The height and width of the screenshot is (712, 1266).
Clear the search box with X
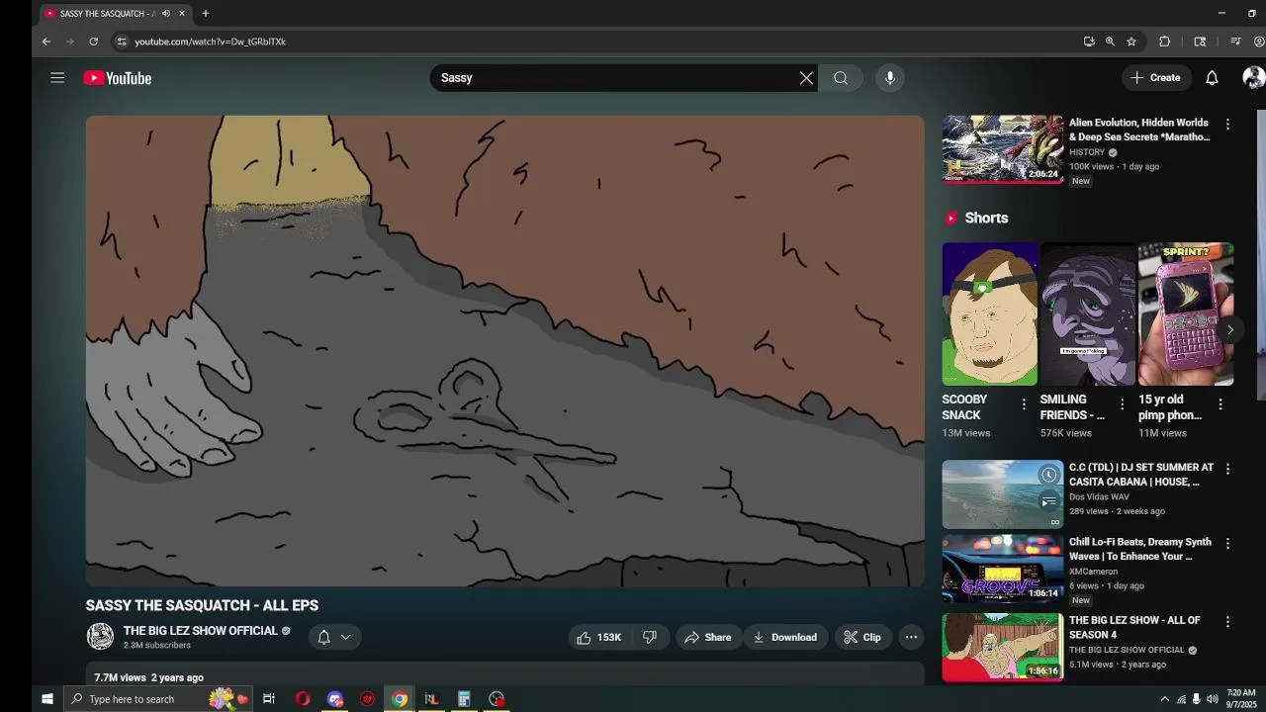coord(806,78)
